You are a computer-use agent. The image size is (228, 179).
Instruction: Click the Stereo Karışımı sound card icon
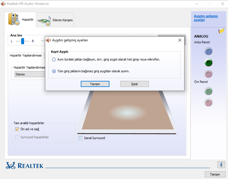pyautogui.click(x=44, y=21)
